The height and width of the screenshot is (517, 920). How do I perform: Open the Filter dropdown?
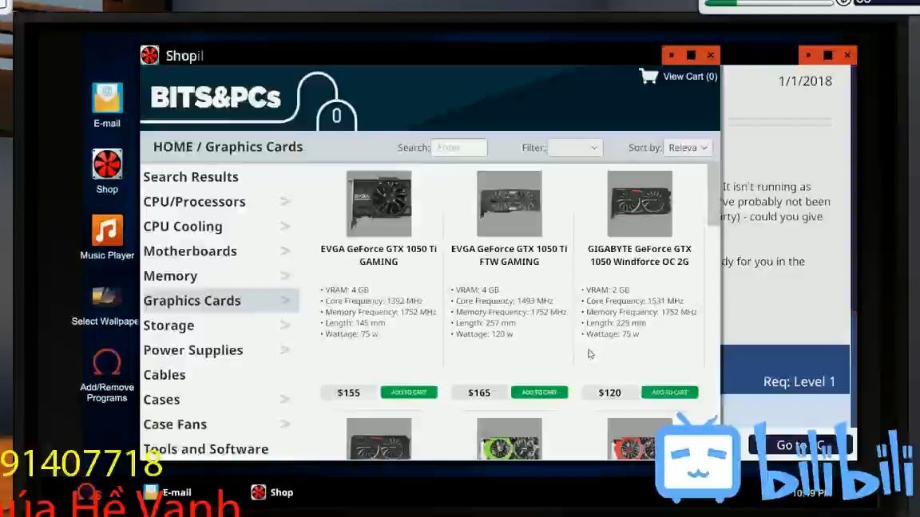[574, 148]
